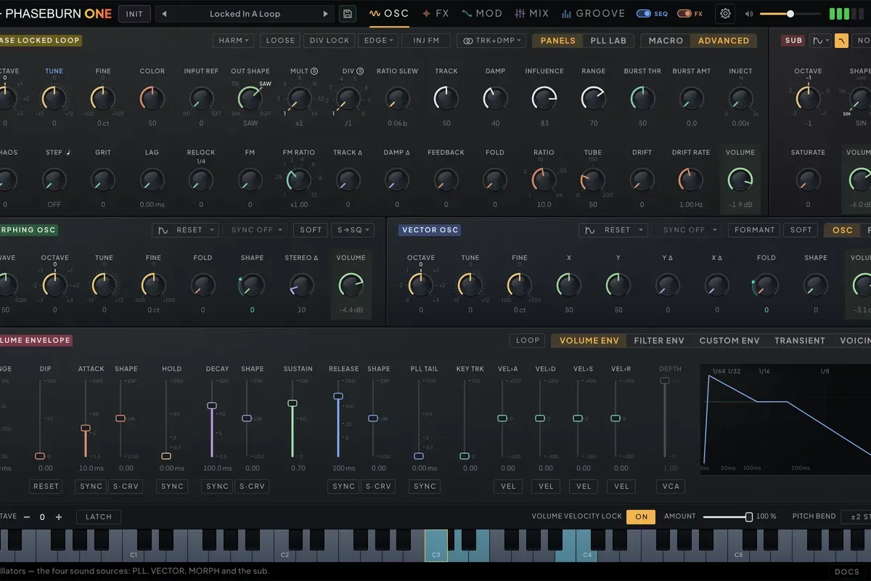Viewport: 871px width, 581px height.
Task: Toggle the INJ FM button
Action: point(426,41)
